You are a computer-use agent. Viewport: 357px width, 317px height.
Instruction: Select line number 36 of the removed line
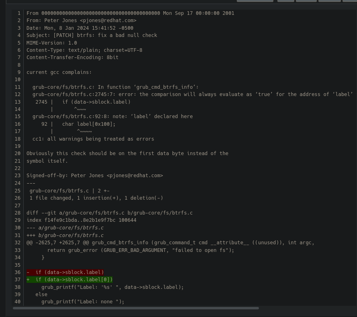(x=18, y=272)
